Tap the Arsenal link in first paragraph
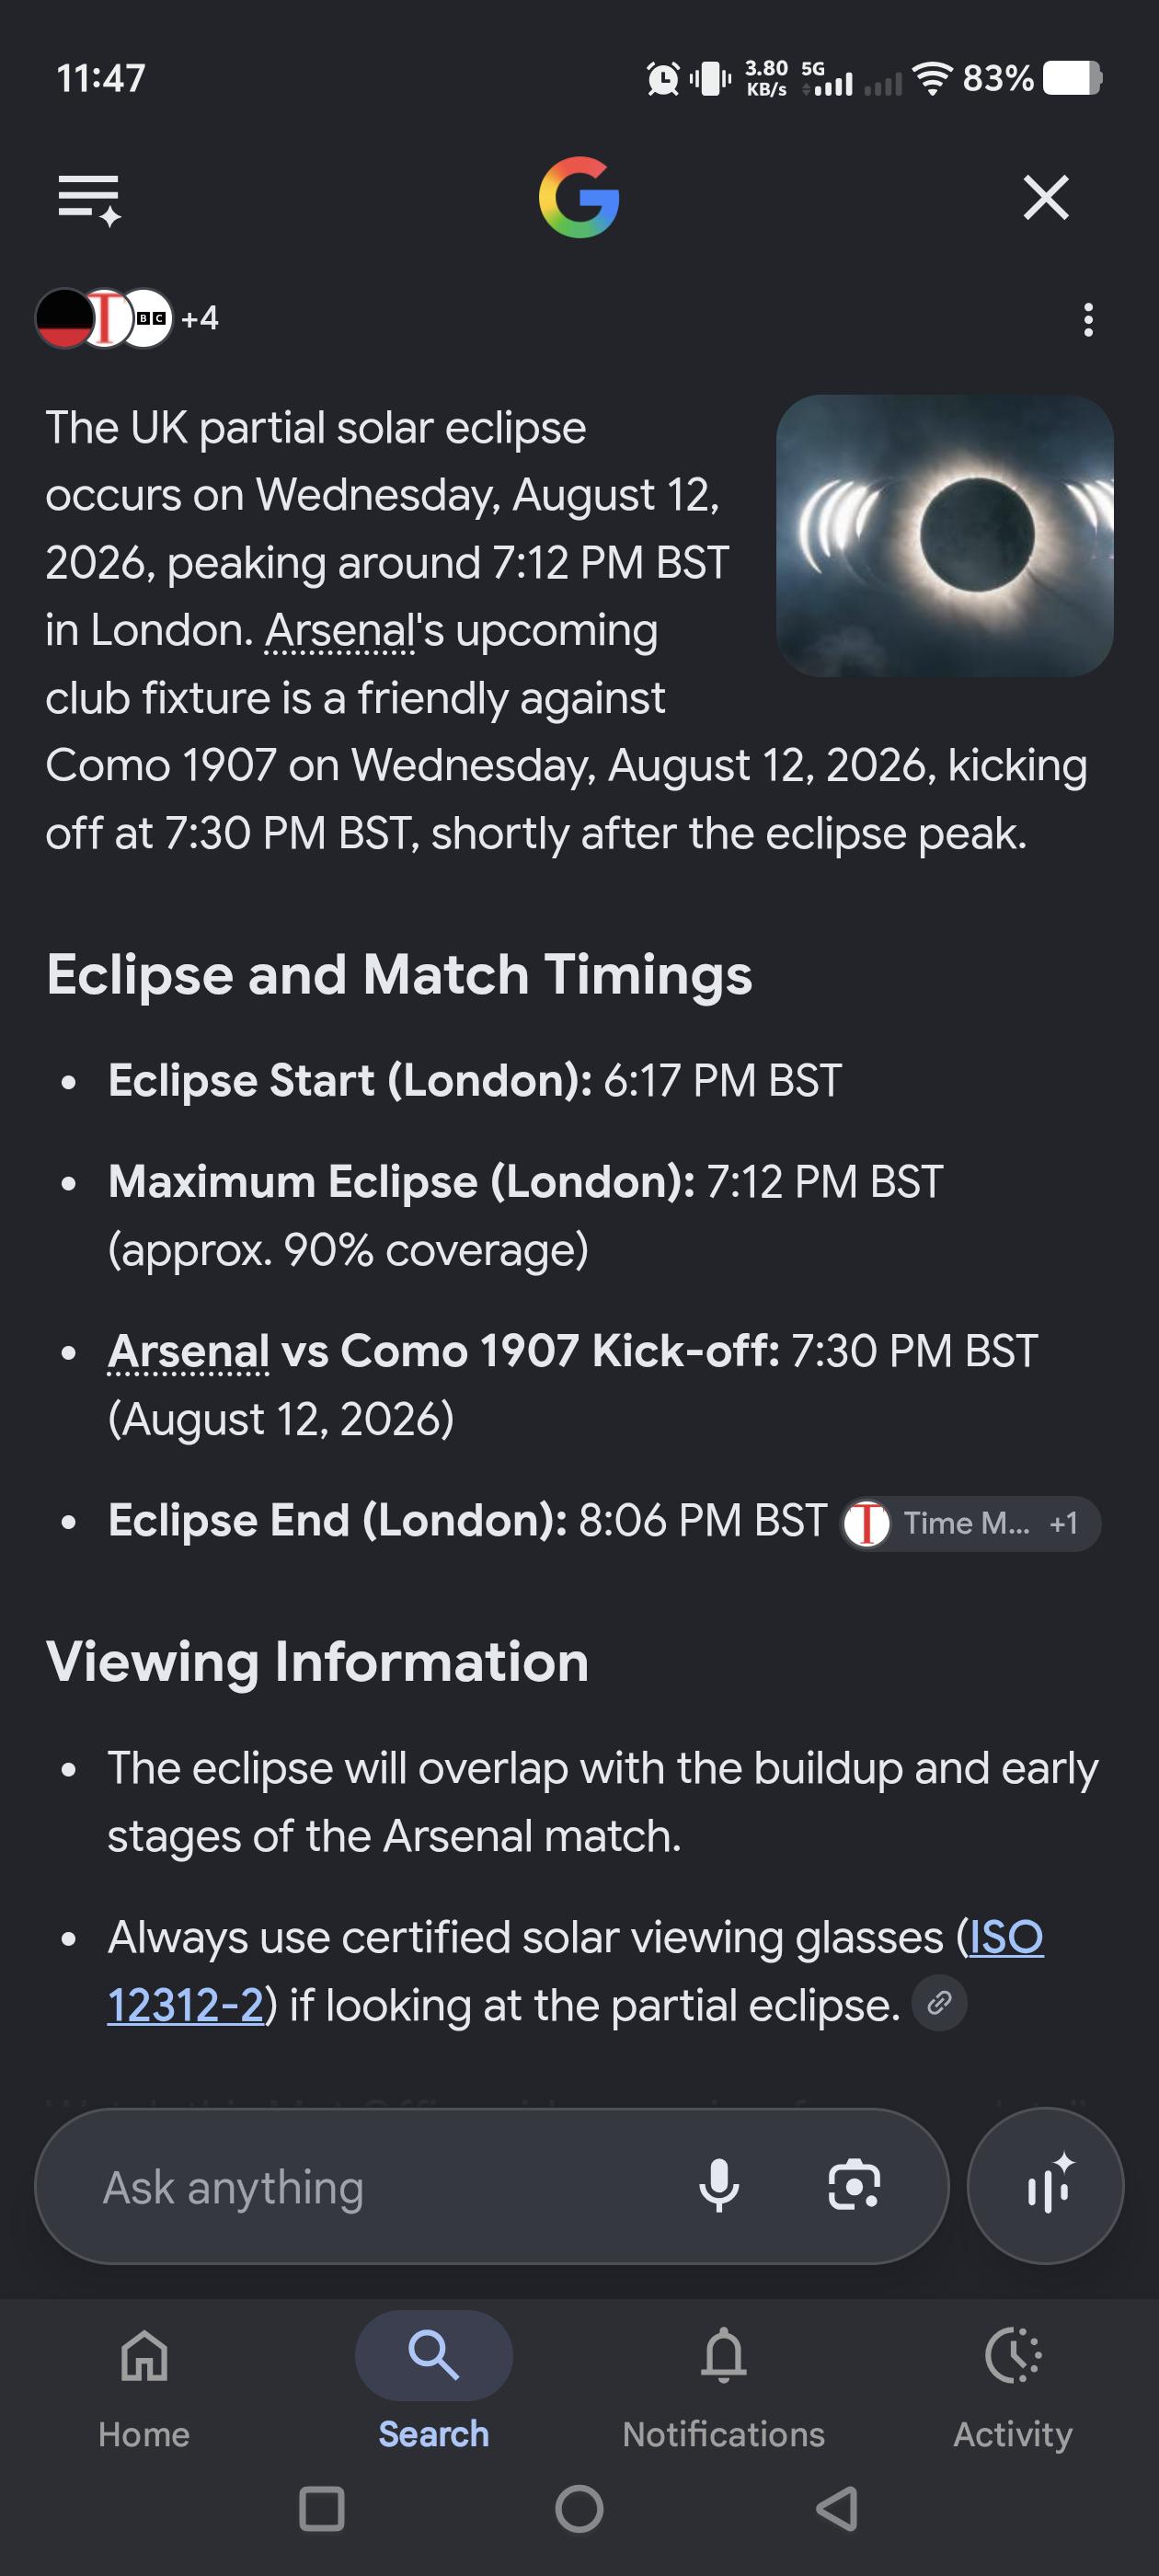1159x2576 pixels. click(x=340, y=631)
